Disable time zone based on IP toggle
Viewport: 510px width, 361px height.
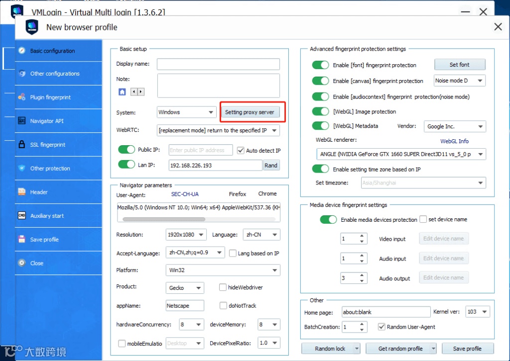click(320, 169)
